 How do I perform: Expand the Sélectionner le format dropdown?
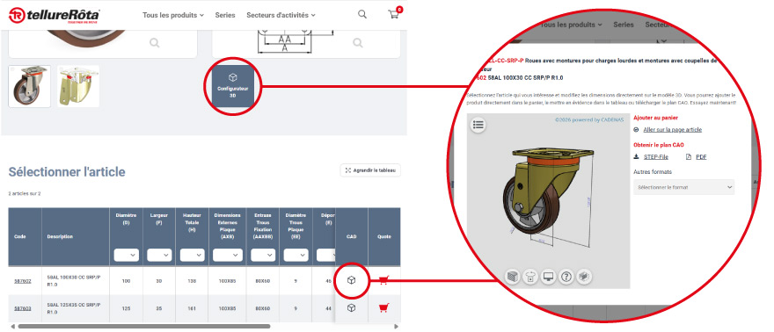684,187
